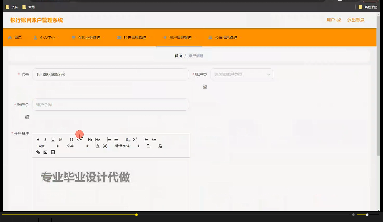Apply strikethrough formatting

pos(60,139)
